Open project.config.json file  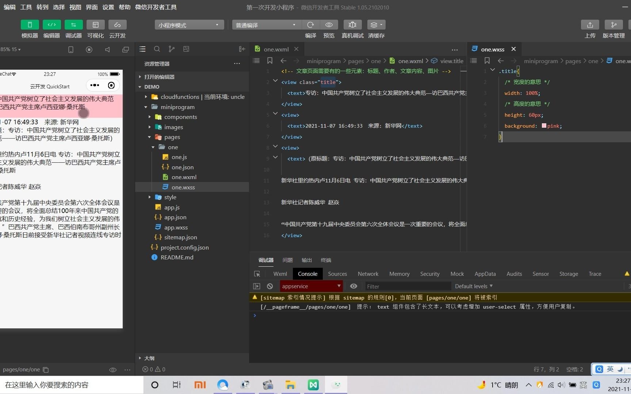pyautogui.click(x=185, y=247)
